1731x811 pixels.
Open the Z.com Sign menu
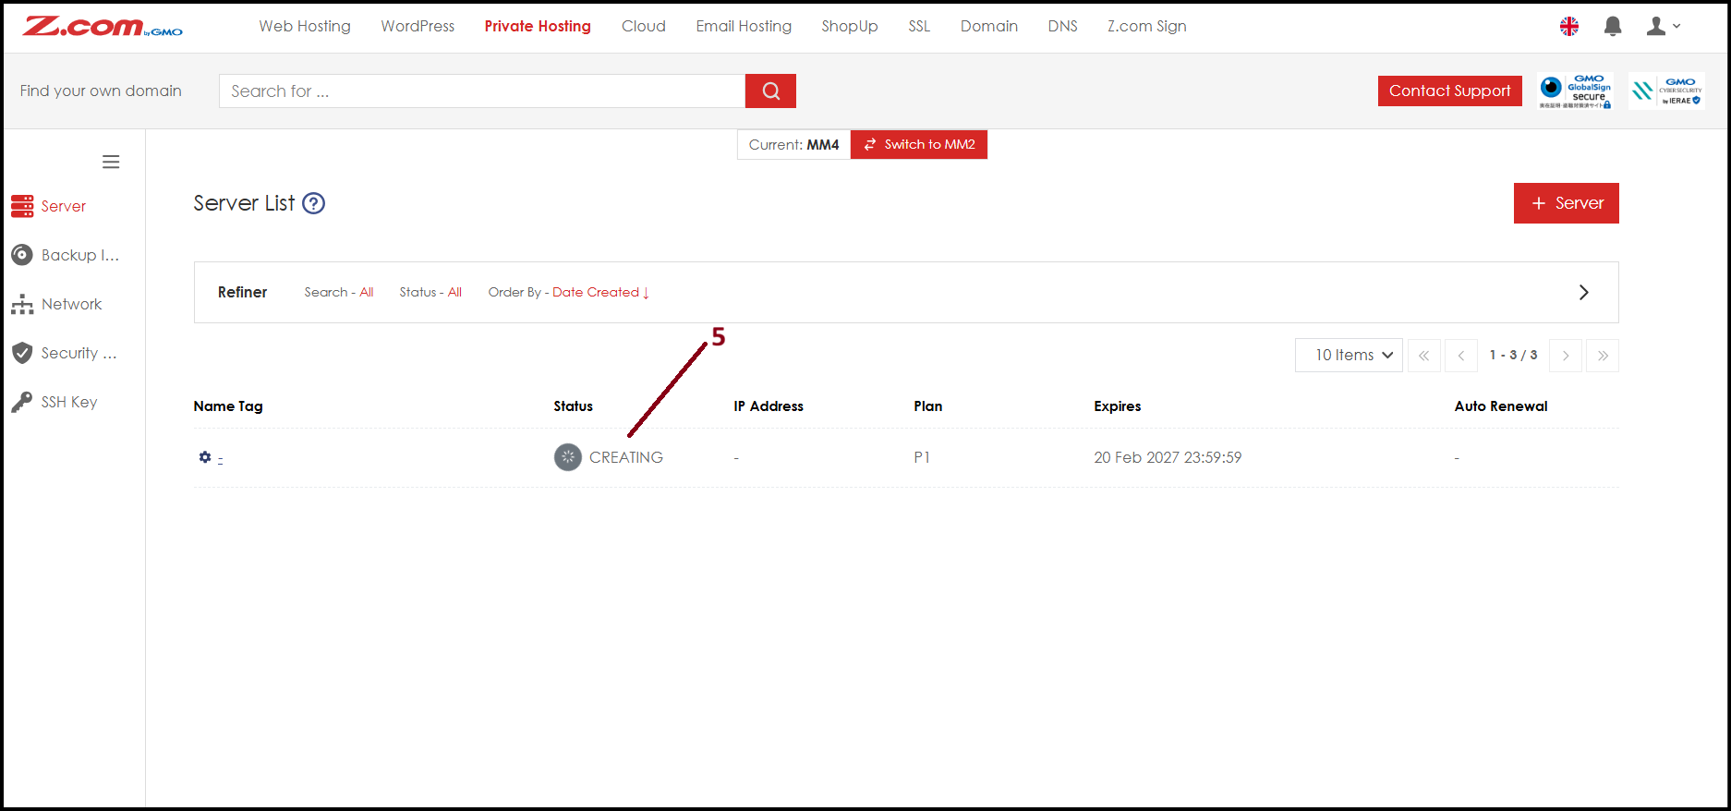click(x=1147, y=27)
